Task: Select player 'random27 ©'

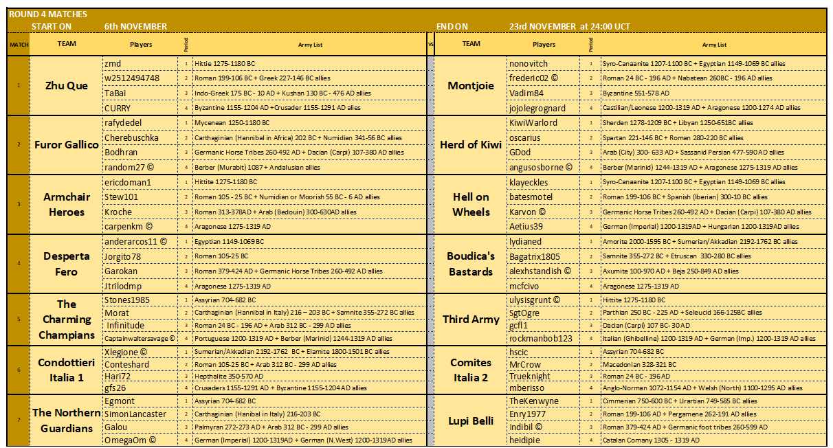Action: (x=128, y=167)
